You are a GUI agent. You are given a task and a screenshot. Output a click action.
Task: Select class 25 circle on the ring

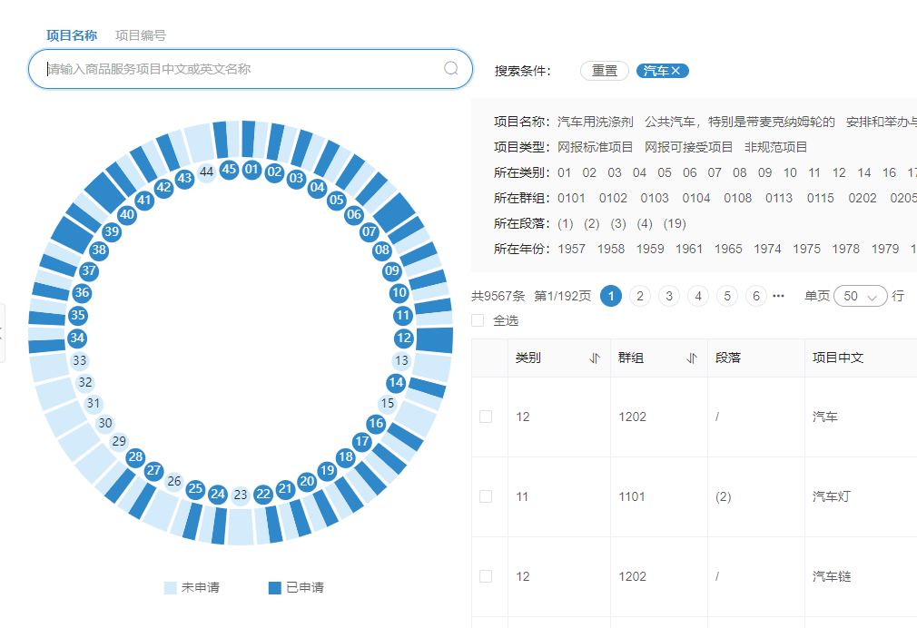coord(195,488)
